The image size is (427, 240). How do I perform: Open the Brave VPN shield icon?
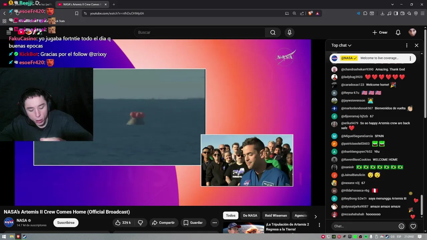416,13
